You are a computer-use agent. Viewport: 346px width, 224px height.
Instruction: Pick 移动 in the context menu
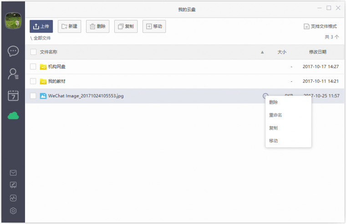(274, 141)
